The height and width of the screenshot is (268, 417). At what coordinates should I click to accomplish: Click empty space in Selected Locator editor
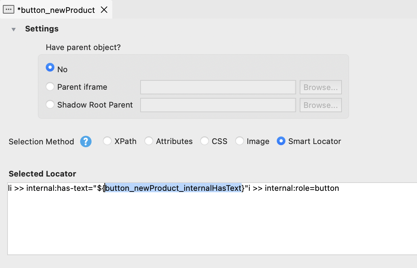(x=211, y=225)
